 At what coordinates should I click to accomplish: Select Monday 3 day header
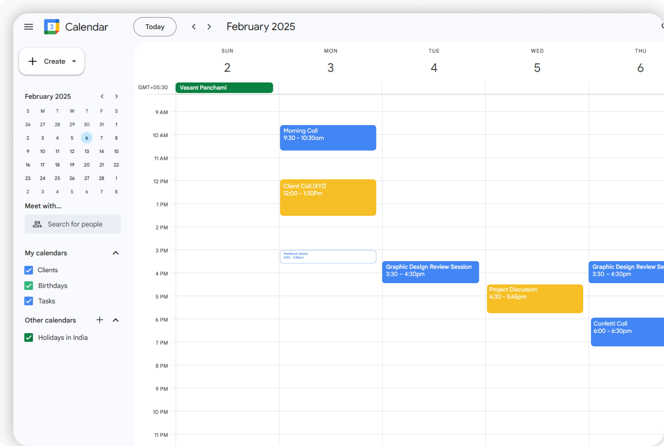pyautogui.click(x=330, y=68)
